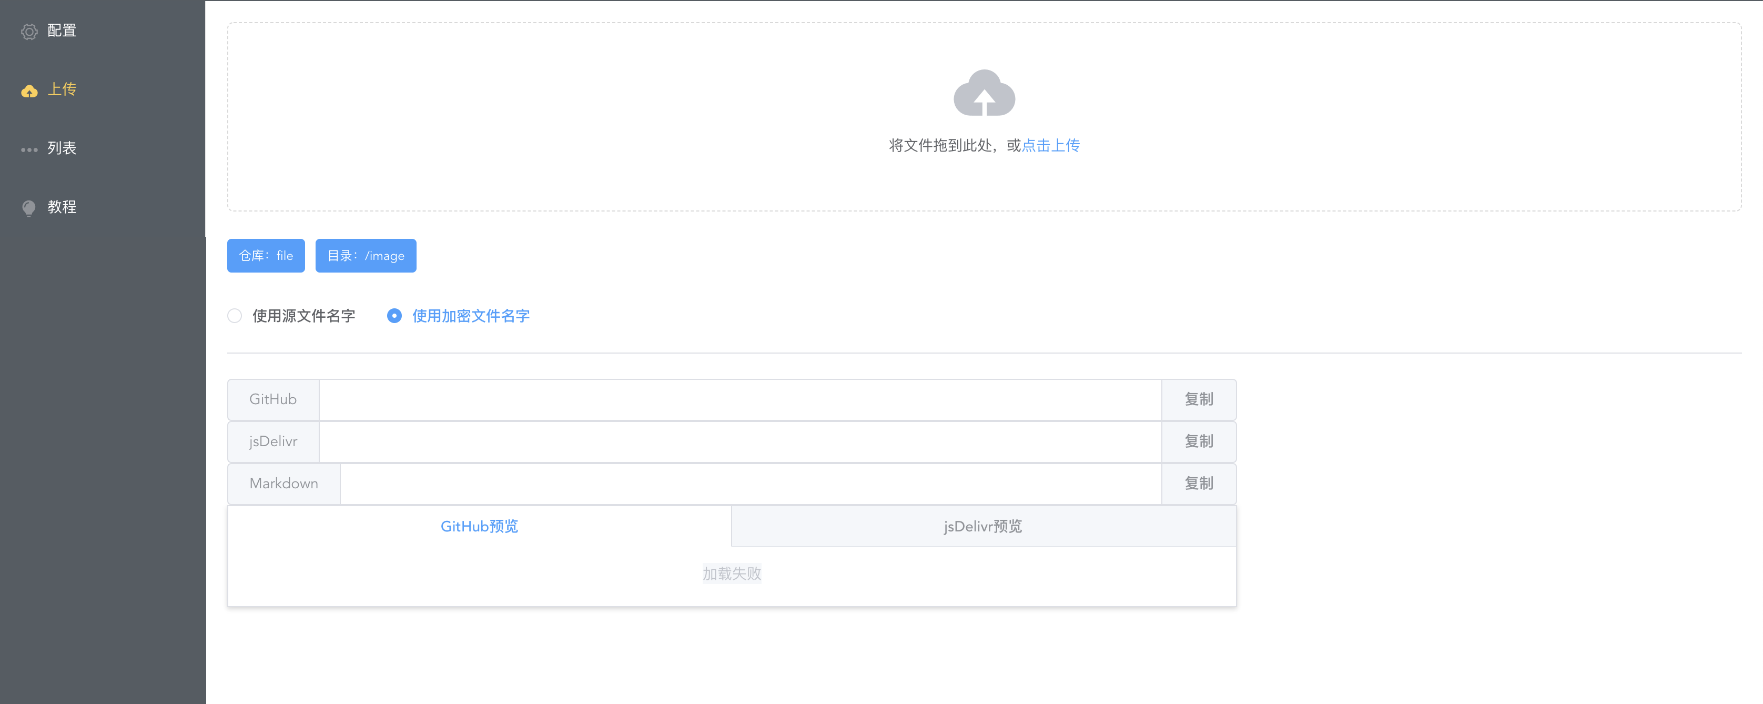The width and height of the screenshot is (1763, 704).
Task: Click the 目录: /image button
Action: 366,255
